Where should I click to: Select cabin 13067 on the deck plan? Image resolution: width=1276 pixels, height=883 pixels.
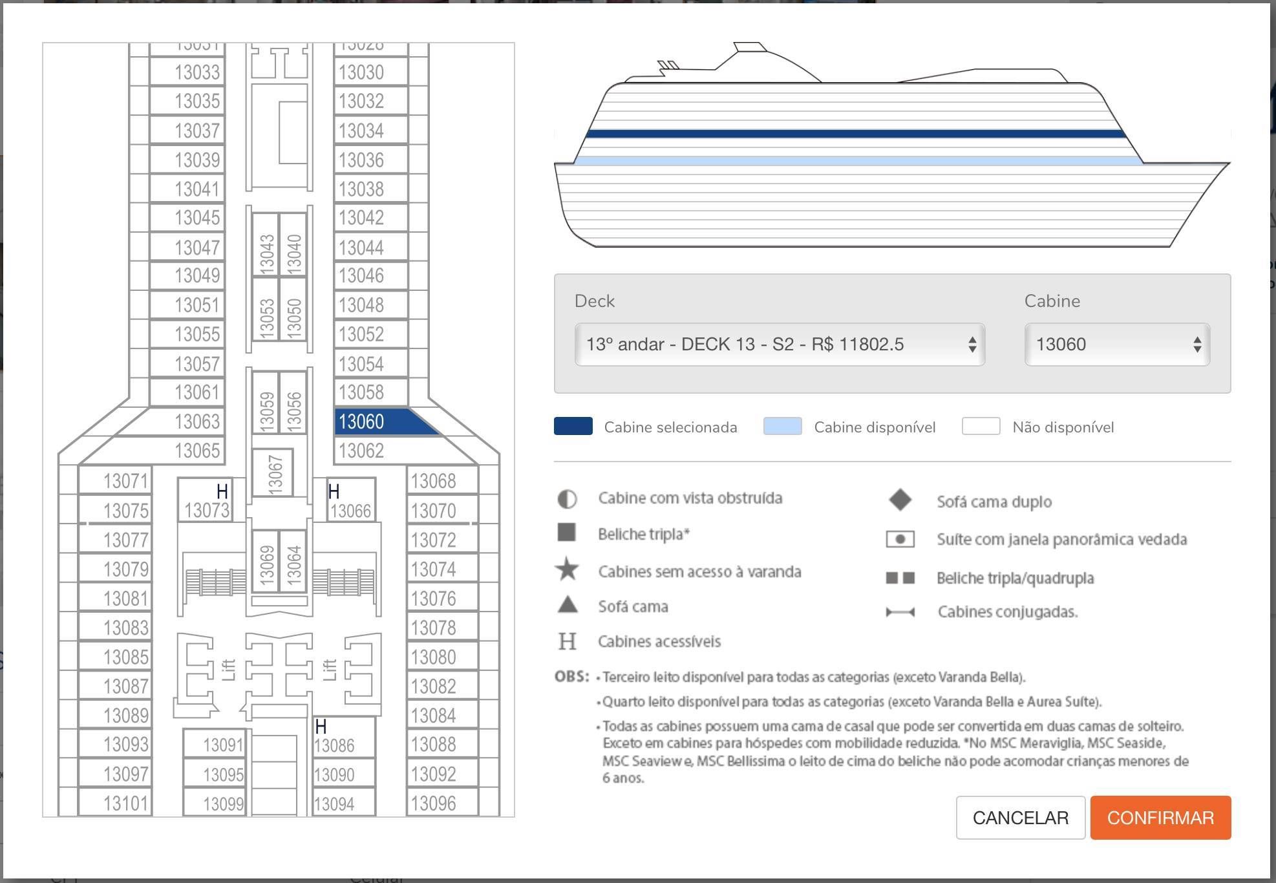[273, 473]
